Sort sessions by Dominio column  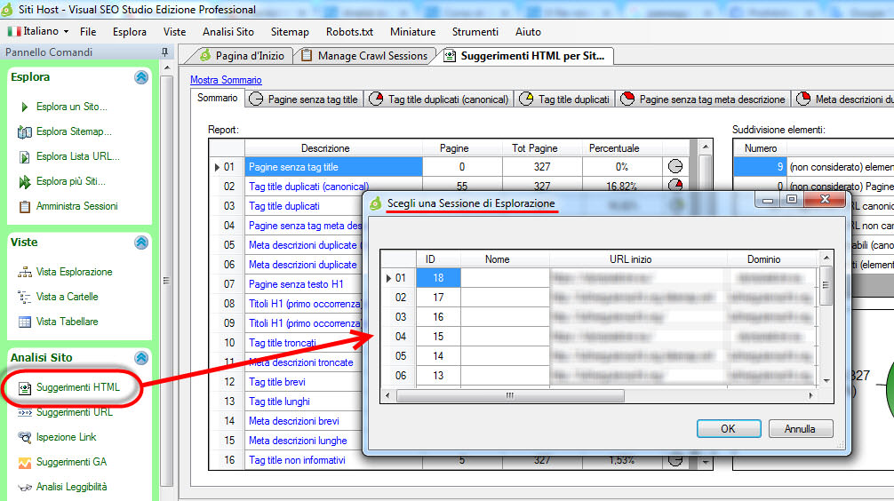(x=764, y=259)
